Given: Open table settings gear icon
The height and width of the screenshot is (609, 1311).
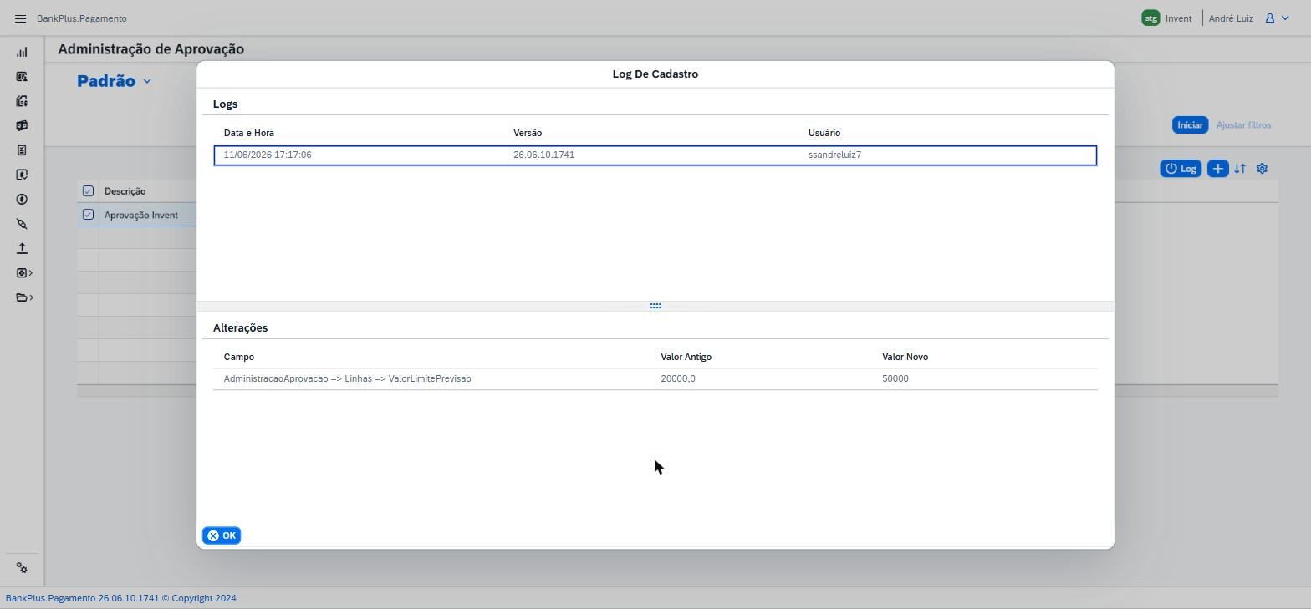Looking at the screenshot, I should click(1263, 169).
